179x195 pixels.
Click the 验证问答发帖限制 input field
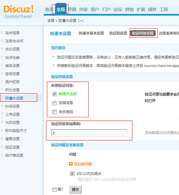click(x=89, y=133)
